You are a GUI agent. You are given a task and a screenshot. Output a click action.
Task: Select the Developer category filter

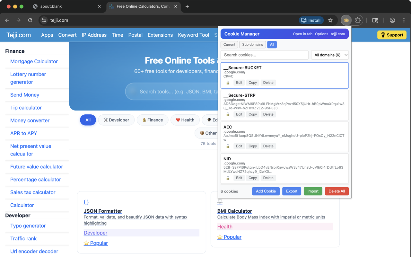(116, 120)
